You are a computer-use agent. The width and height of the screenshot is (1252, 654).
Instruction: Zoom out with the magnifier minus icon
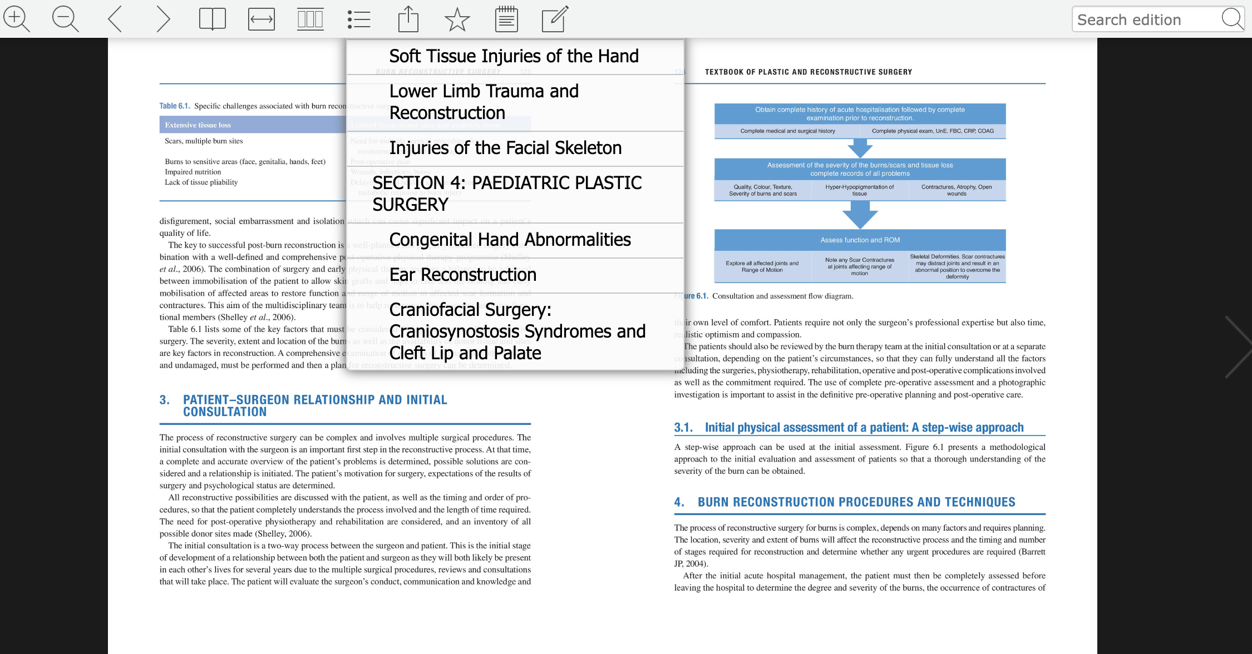coord(66,19)
